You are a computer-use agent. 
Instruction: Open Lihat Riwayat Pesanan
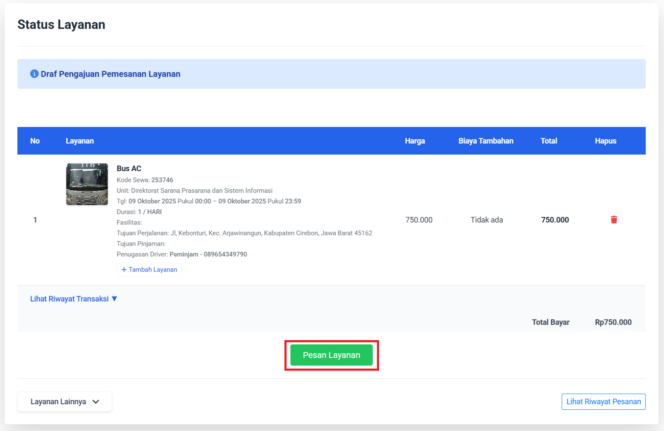point(603,402)
